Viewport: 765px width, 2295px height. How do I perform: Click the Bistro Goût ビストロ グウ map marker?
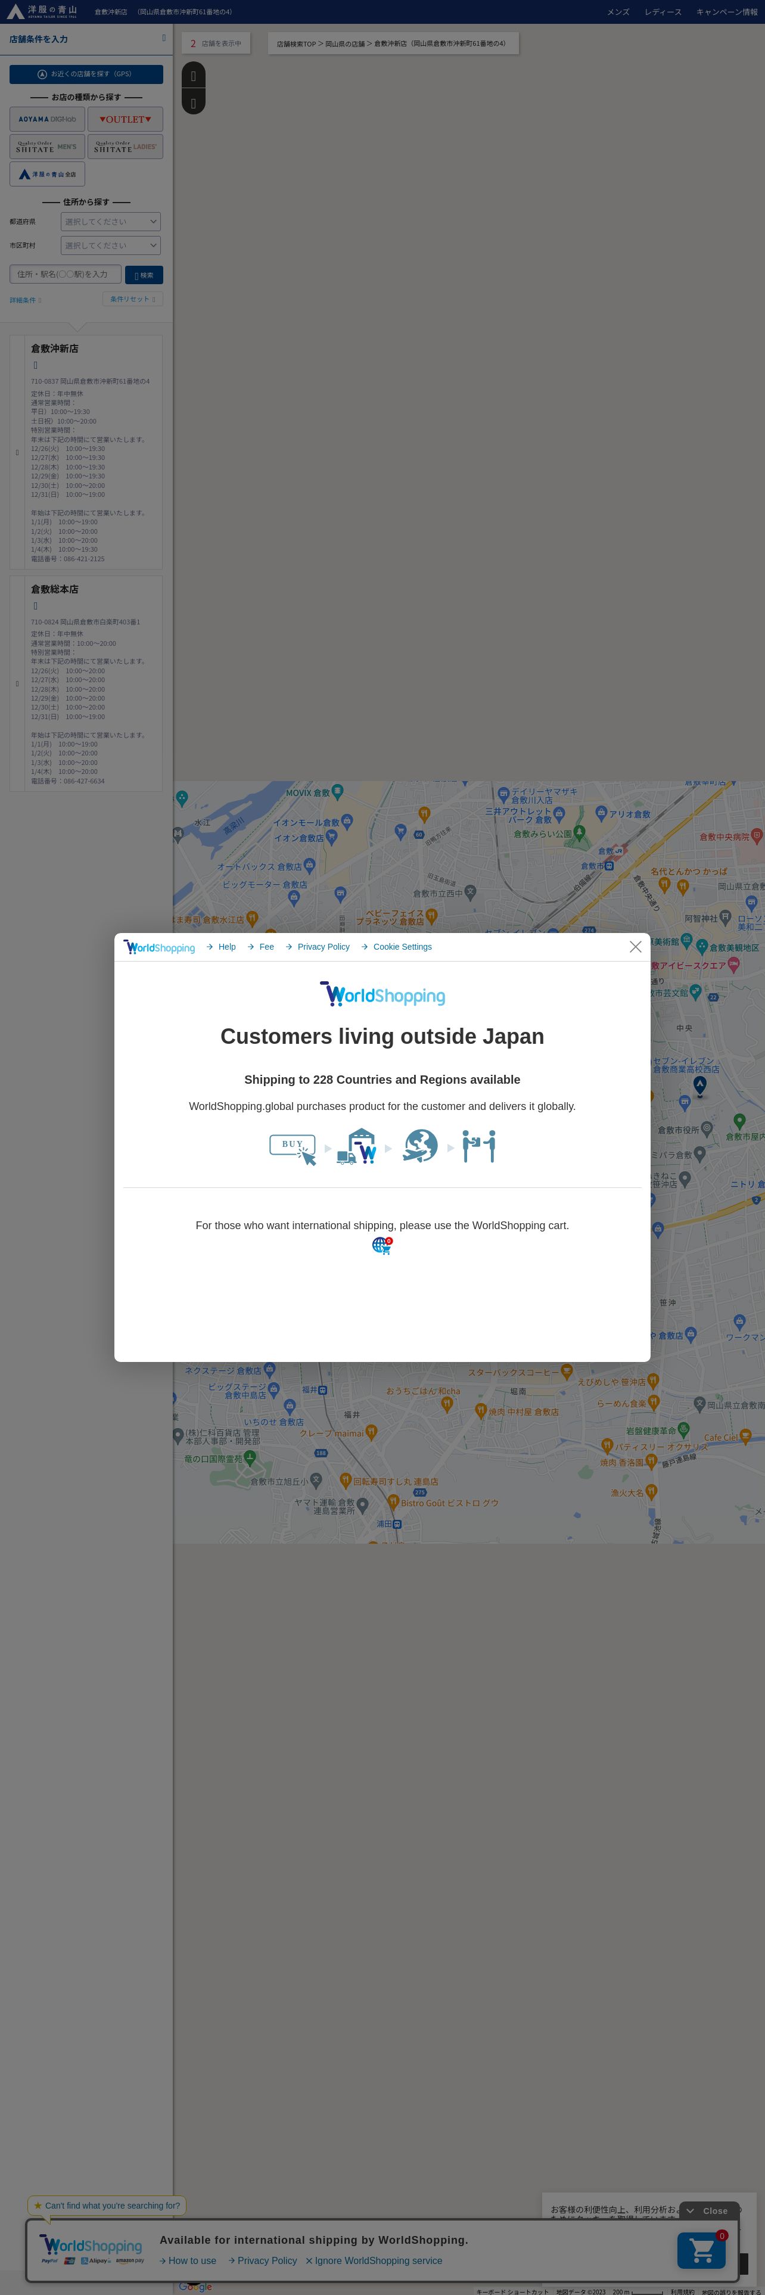(x=393, y=1502)
